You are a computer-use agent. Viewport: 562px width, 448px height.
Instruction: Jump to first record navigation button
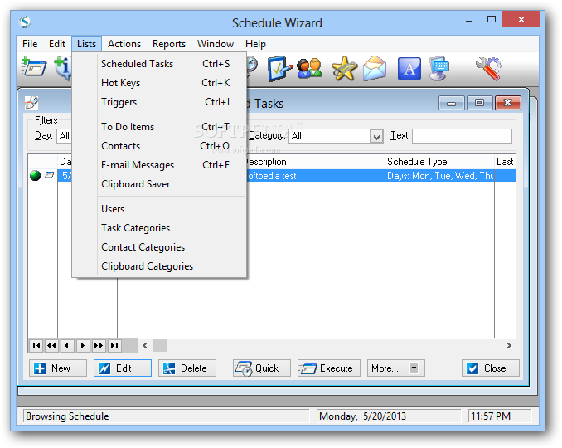point(36,345)
